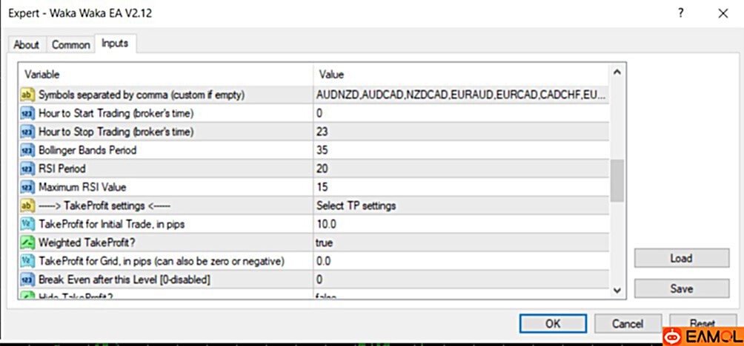Click 'Maximum RSI Value' variable label
Screen dimensions: 744x346
coord(82,188)
